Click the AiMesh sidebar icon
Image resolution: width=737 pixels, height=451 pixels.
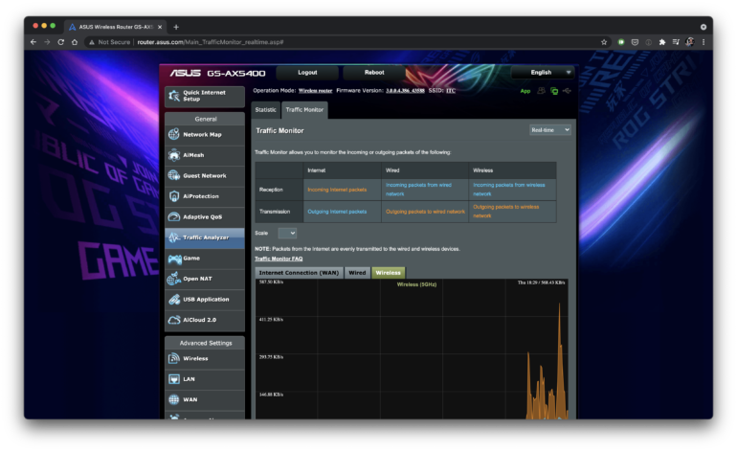[x=174, y=155]
